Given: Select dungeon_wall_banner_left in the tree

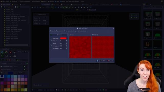Looking at the screenshot, I should point(13,14).
